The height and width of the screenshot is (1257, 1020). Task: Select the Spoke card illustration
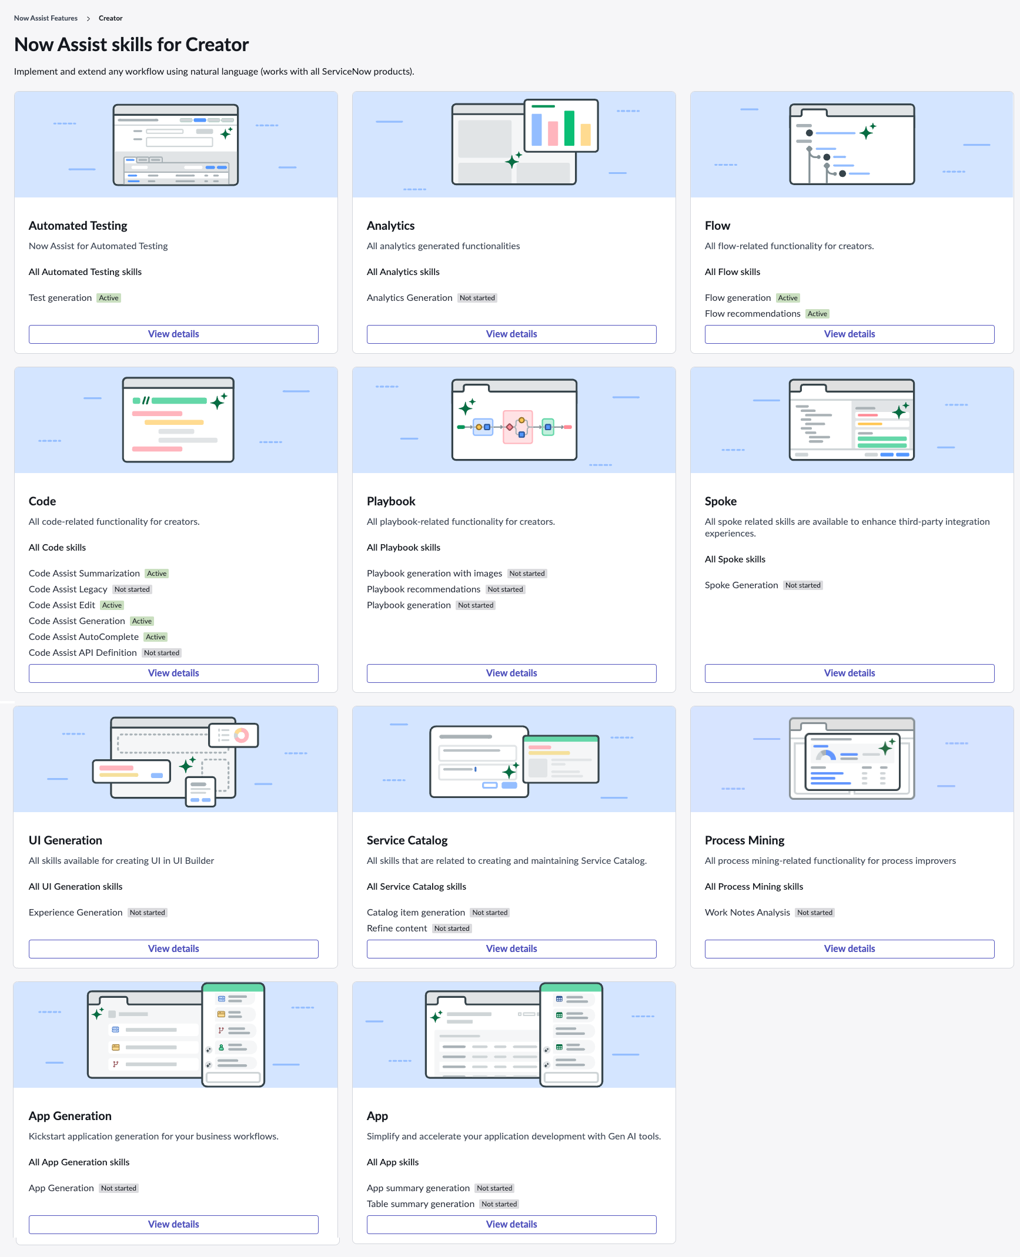(852, 420)
